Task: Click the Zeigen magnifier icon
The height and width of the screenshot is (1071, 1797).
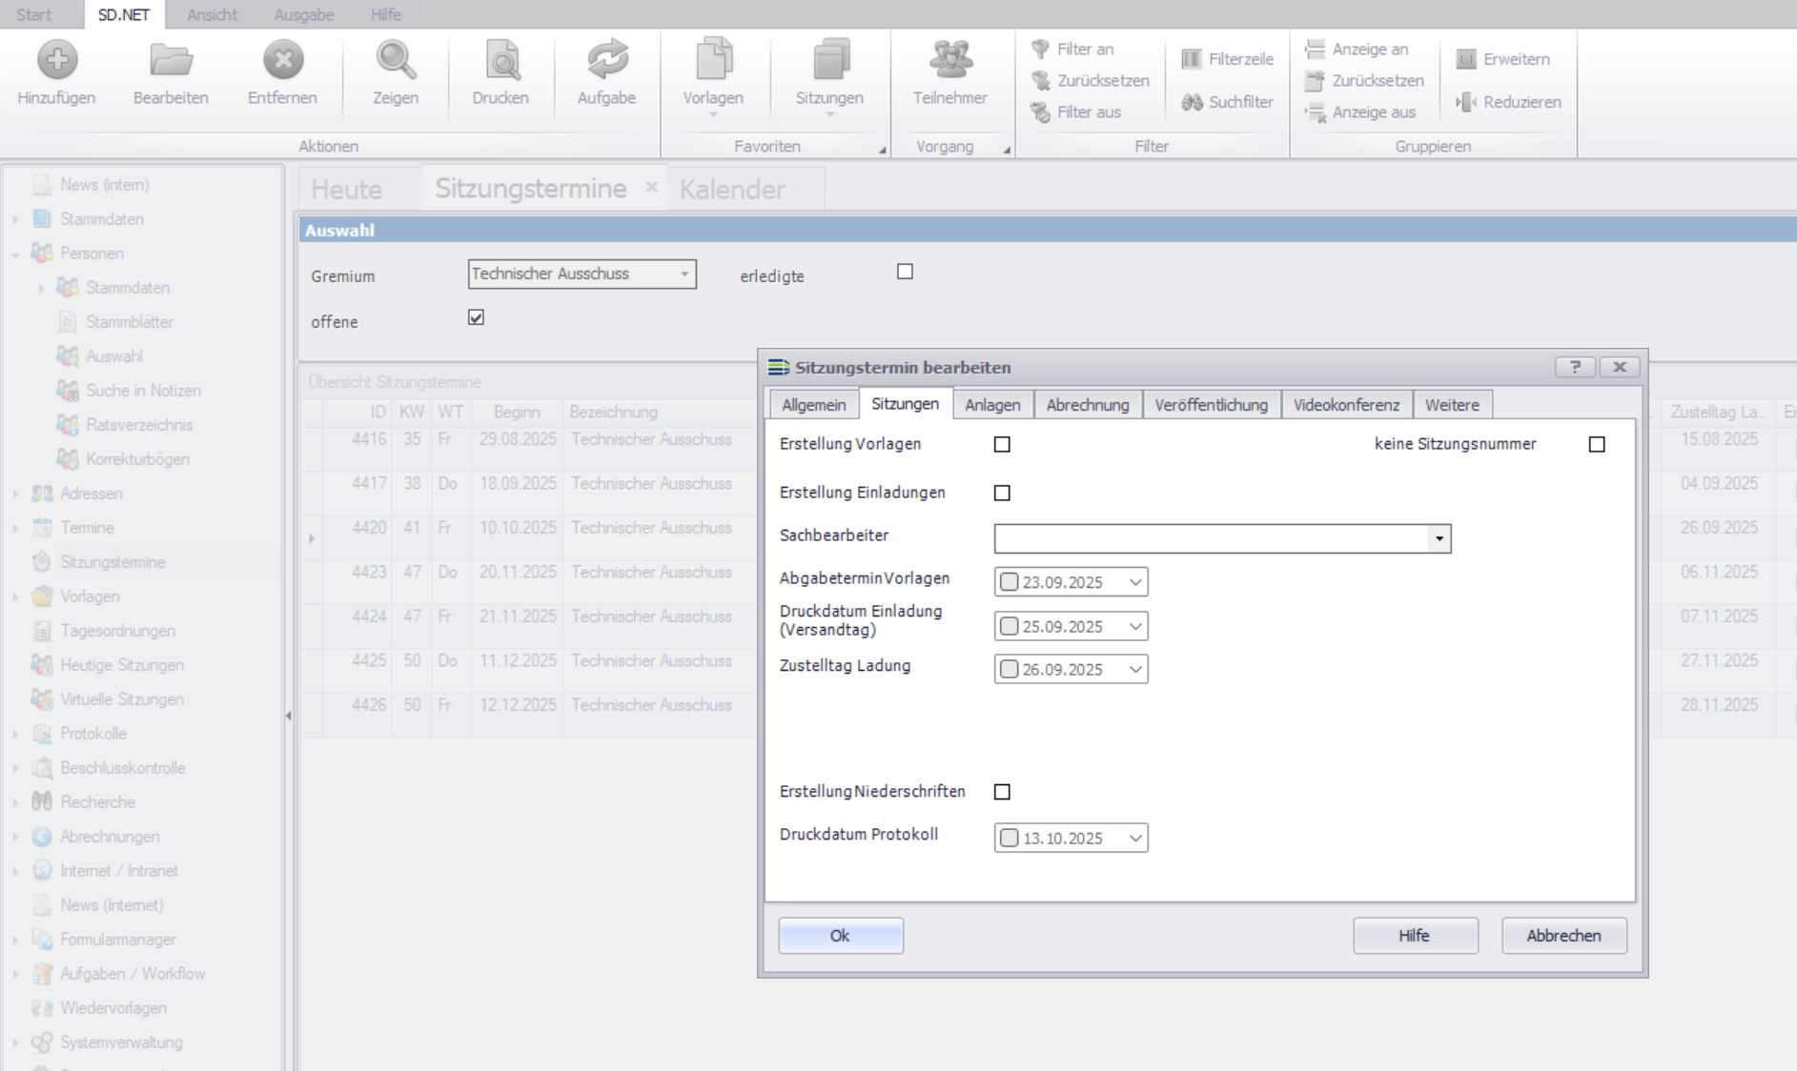Action: [395, 61]
